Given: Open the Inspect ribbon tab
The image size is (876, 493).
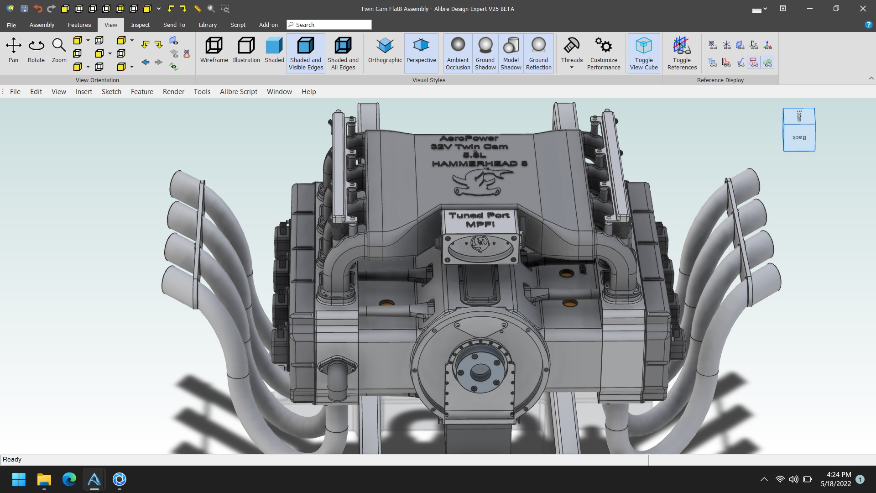Looking at the screenshot, I should (140, 25).
